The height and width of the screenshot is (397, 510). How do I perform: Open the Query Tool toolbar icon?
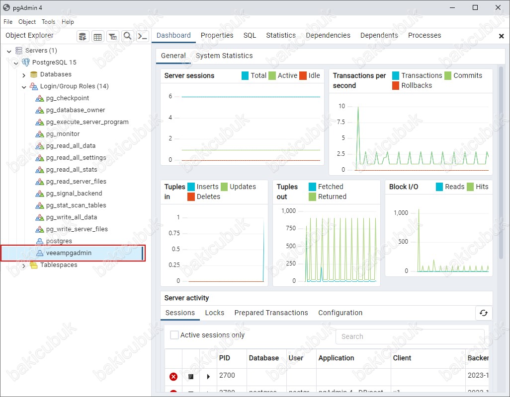click(83, 36)
